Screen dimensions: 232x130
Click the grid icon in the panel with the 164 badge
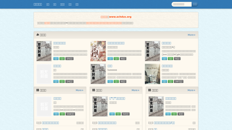tap(38, 90)
